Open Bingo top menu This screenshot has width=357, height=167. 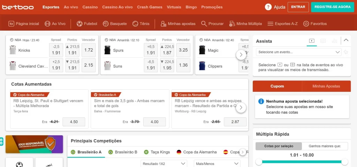tap(191, 7)
